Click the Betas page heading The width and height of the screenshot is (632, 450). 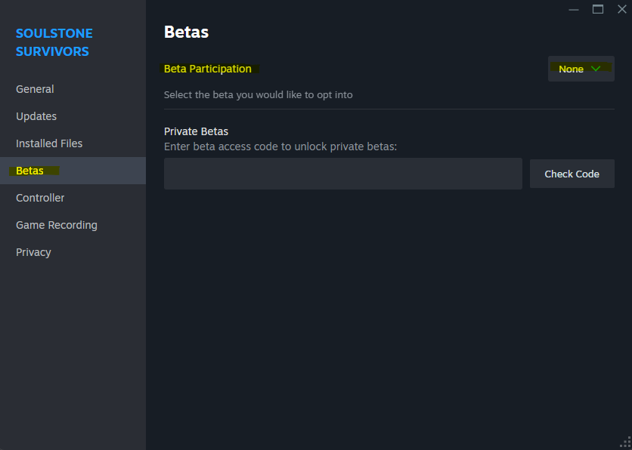186,32
